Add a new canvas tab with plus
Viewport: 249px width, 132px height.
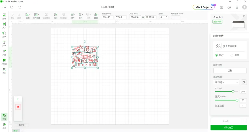coord(22,131)
